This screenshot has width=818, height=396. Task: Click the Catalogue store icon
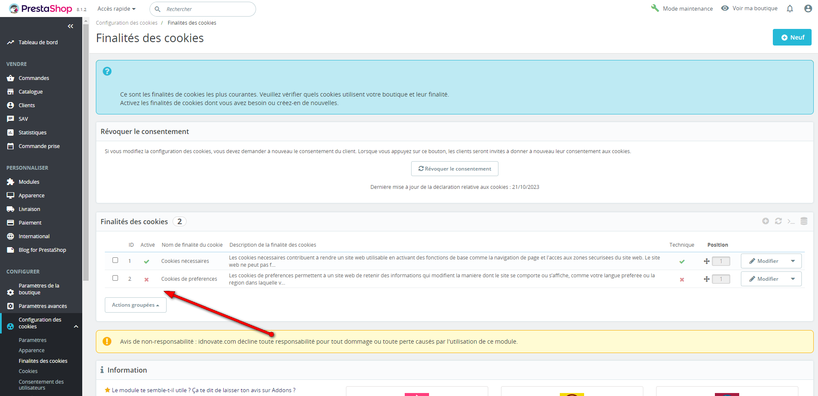pyautogui.click(x=11, y=92)
